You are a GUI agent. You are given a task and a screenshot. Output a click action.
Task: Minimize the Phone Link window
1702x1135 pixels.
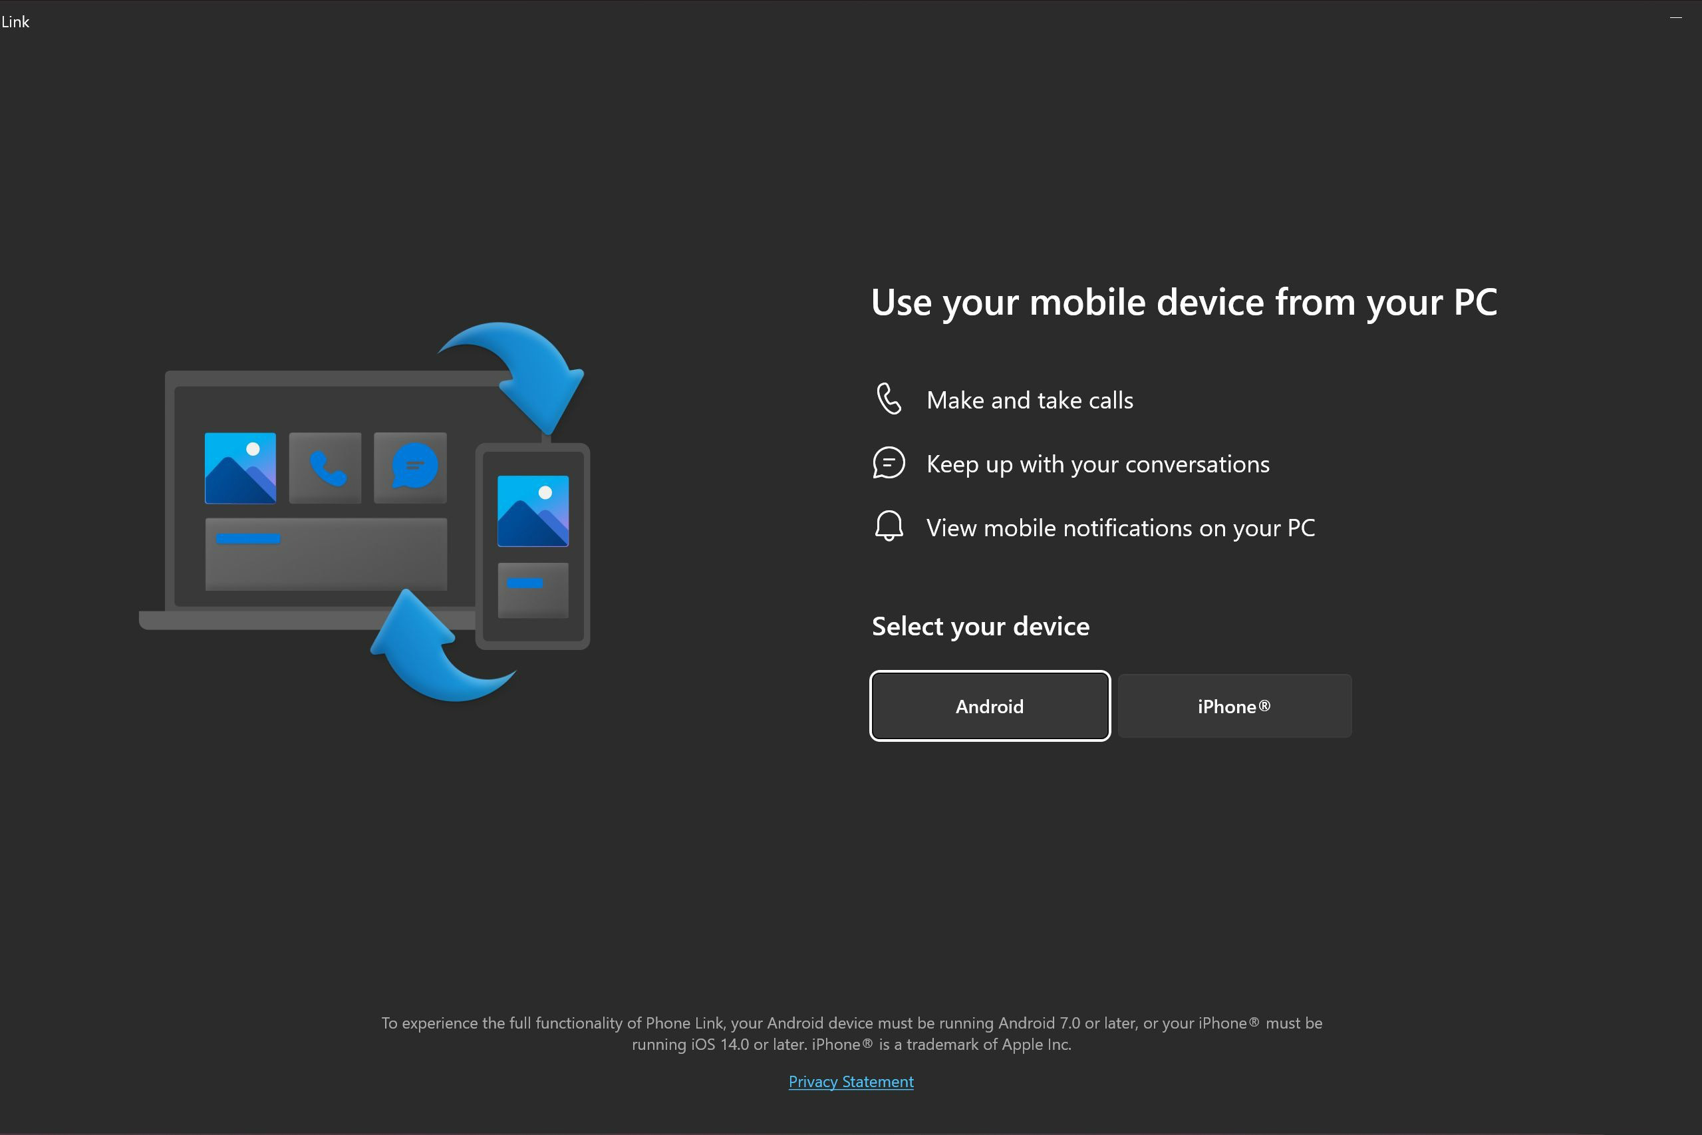coord(1676,17)
